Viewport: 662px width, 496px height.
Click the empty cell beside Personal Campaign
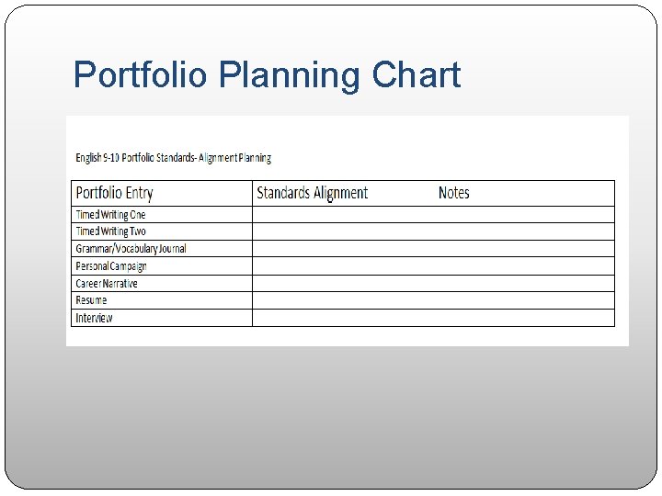tap(432, 266)
